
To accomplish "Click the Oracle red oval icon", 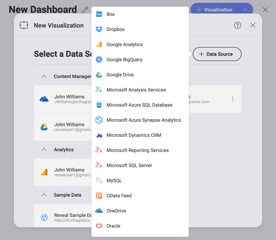I will (99, 226).
